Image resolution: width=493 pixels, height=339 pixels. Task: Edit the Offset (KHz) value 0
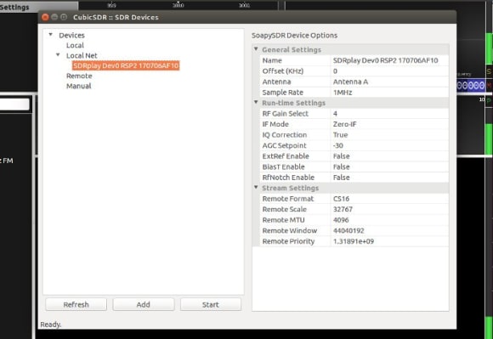(x=389, y=71)
